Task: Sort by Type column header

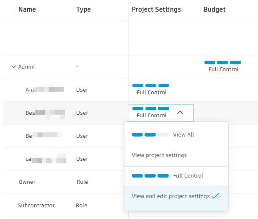Action: (x=83, y=10)
